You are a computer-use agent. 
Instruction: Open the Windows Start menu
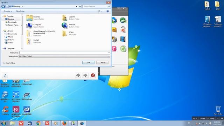(3, 123)
